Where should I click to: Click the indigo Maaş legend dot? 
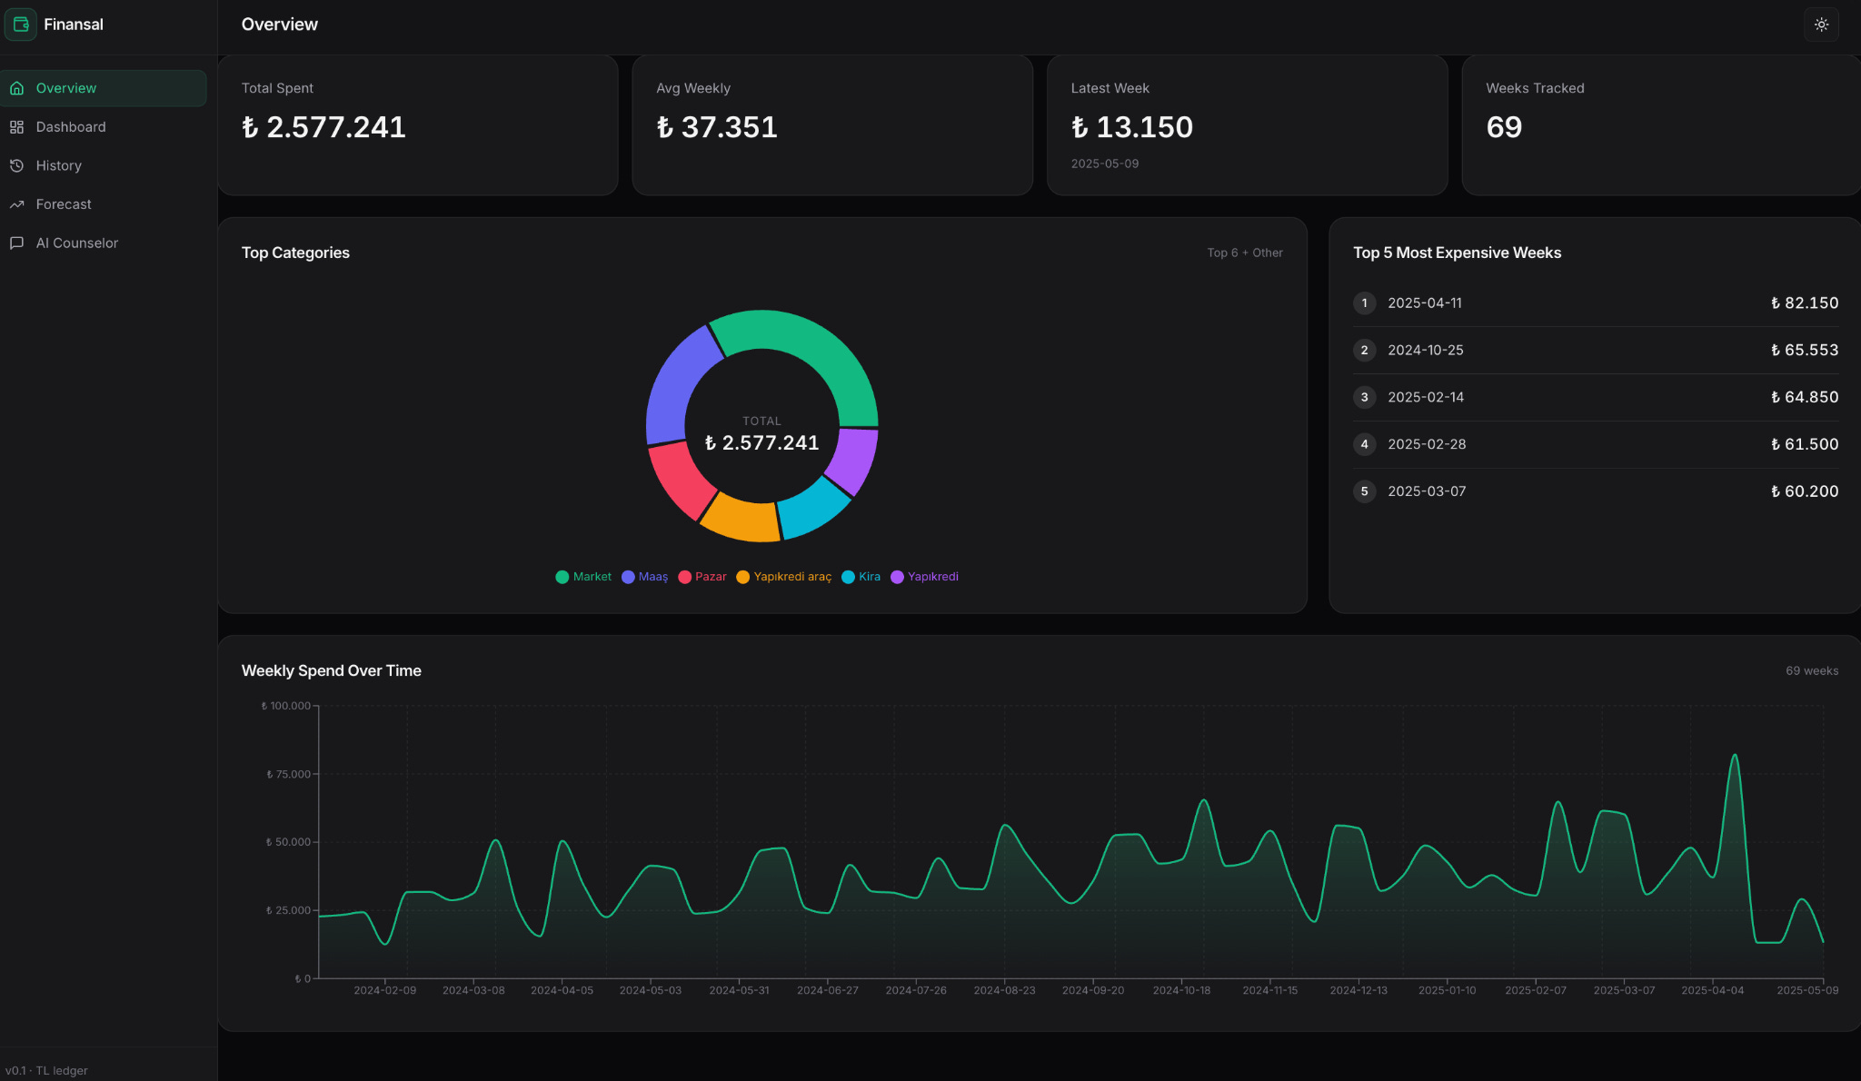628,577
